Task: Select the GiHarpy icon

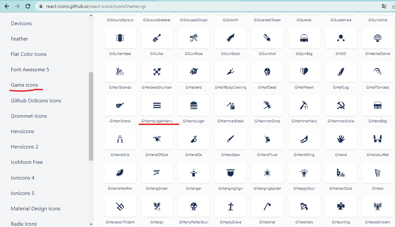Action: (x=157, y=206)
